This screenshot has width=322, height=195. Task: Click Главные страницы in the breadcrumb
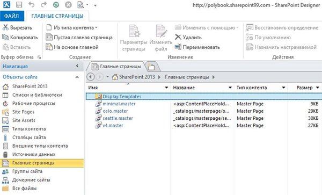point(187,77)
